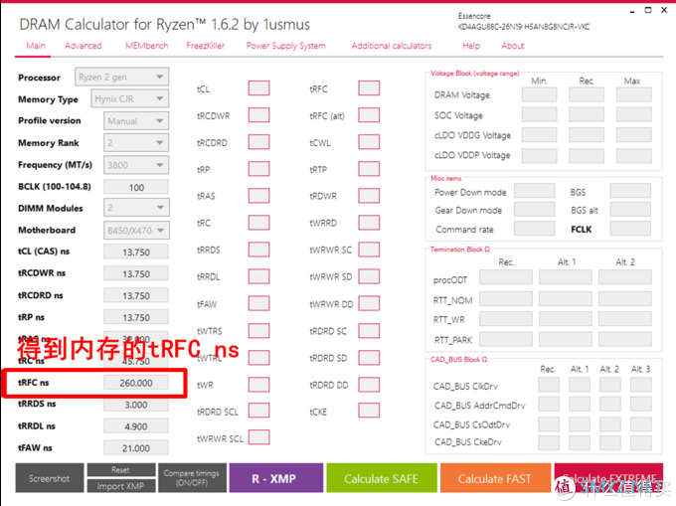Click the Calculate EXTREME button
The height and width of the screenshot is (506, 676).
(x=608, y=478)
